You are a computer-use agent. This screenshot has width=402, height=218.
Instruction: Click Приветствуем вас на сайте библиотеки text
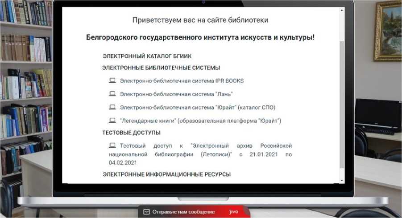click(200, 20)
